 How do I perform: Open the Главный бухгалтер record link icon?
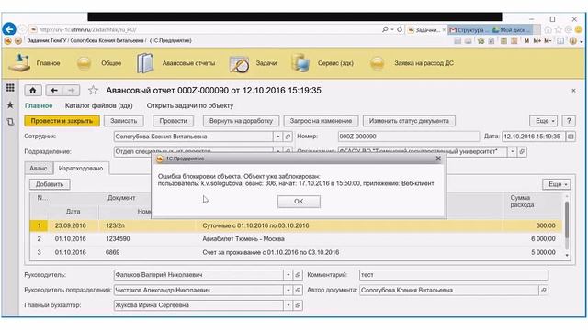tap(298, 305)
